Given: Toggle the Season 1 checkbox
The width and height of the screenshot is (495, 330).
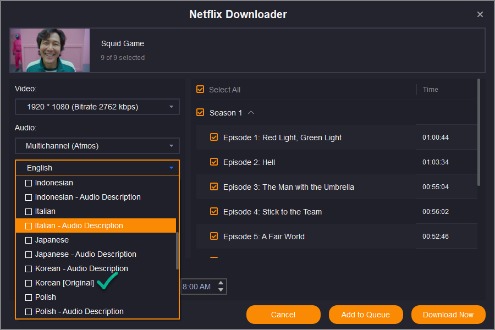Looking at the screenshot, I should [200, 112].
